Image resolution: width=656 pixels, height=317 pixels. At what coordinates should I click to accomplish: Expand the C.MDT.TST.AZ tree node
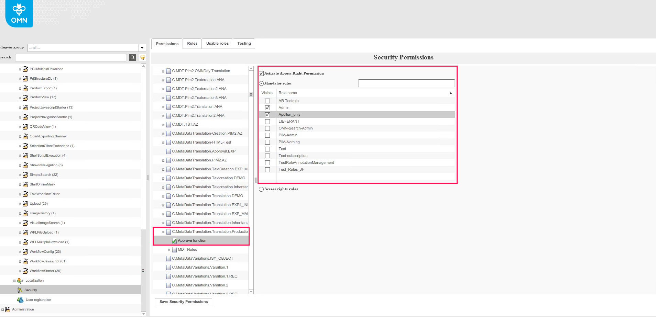[x=163, y=125]
